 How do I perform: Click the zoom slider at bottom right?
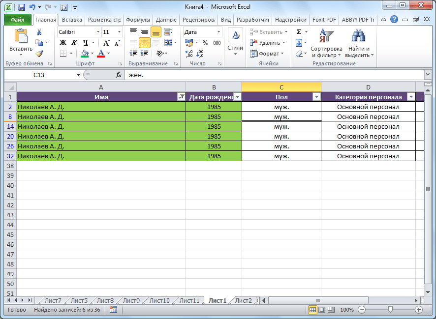pyautogui.click(x=390, y=310)
